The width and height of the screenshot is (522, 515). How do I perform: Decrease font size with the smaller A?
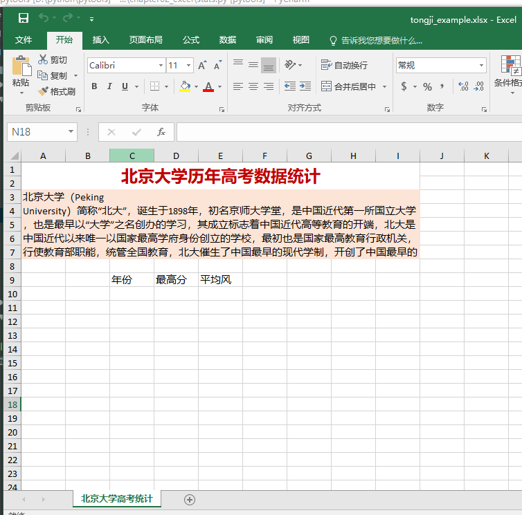217,65
